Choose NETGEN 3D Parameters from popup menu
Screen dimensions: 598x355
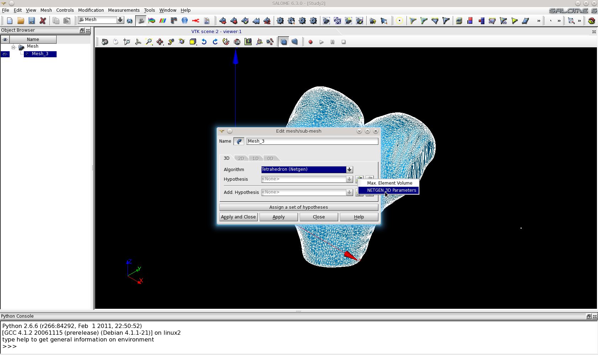[389, 190]
